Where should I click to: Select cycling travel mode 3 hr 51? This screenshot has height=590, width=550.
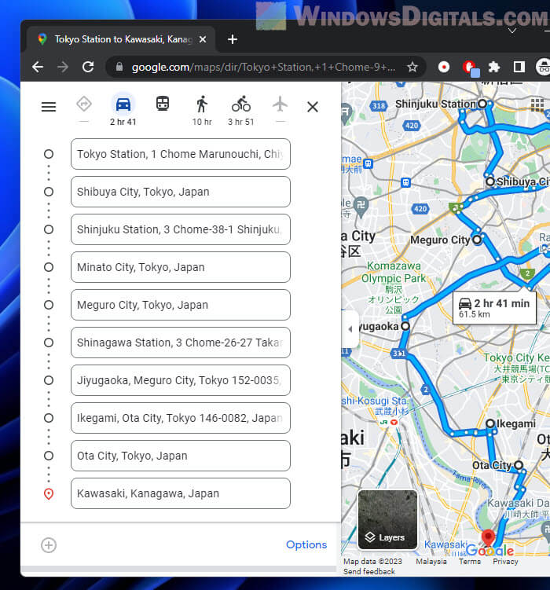[241, 110]
